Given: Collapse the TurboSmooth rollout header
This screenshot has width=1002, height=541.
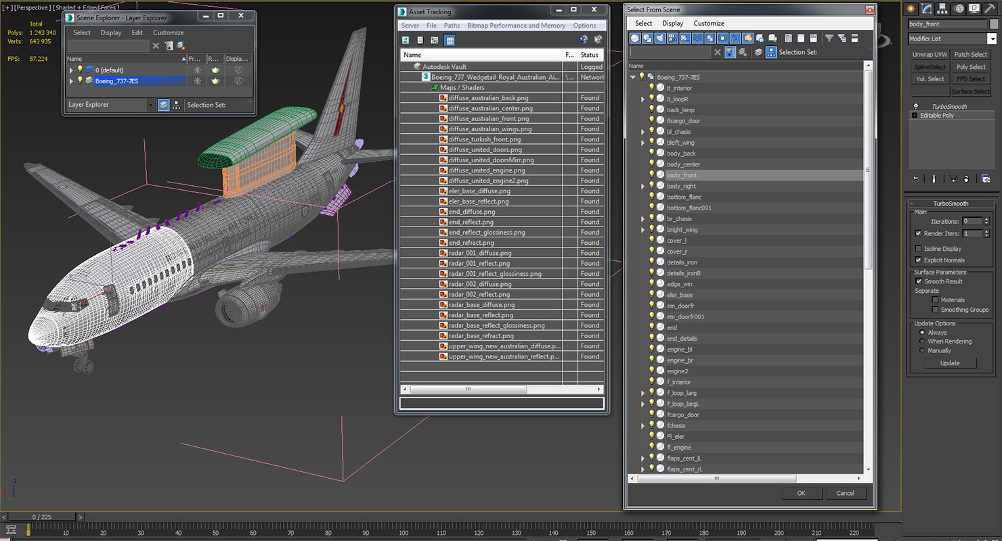Looking at the screenshot, I should (x=951, y=204).
